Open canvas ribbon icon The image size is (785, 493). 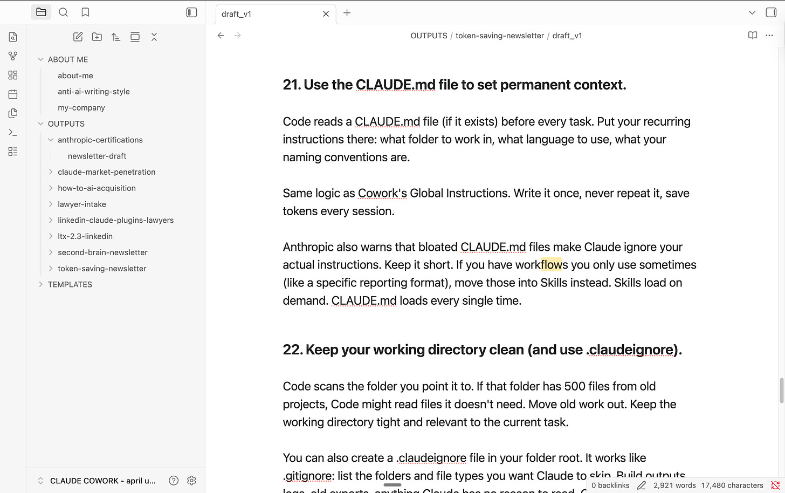click(x=13, y=75)
